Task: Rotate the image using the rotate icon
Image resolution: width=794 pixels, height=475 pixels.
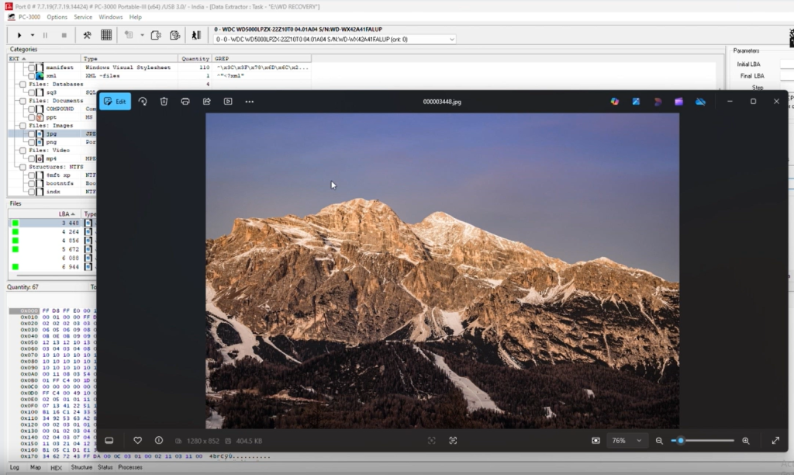Action: coord(143,101)
